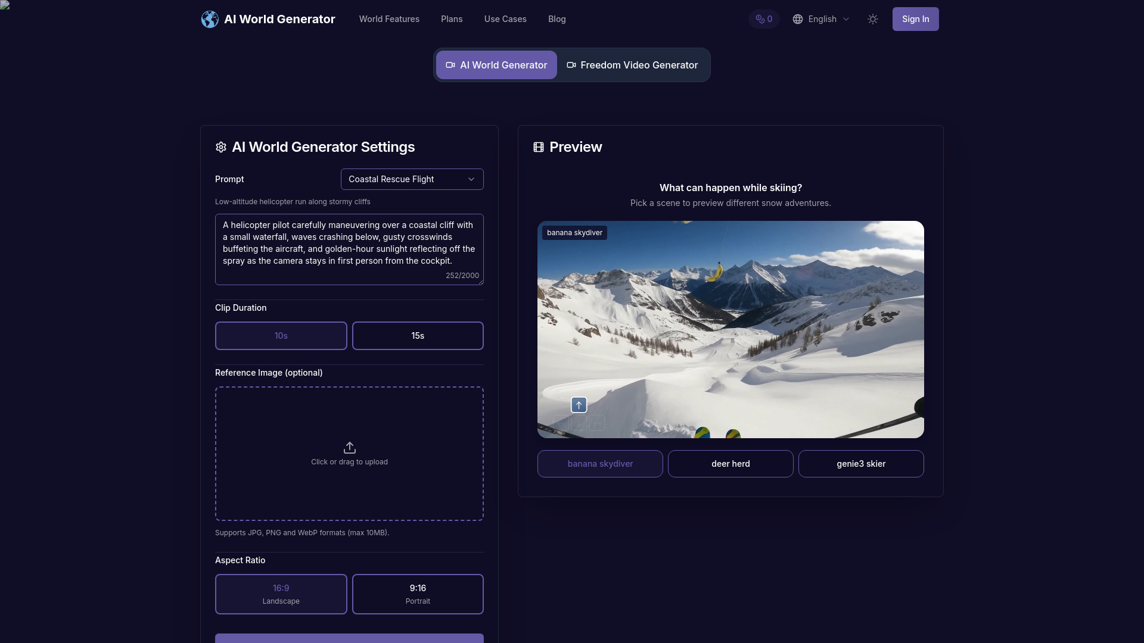Click the highlighted up arrow on the ski preview

579,405
